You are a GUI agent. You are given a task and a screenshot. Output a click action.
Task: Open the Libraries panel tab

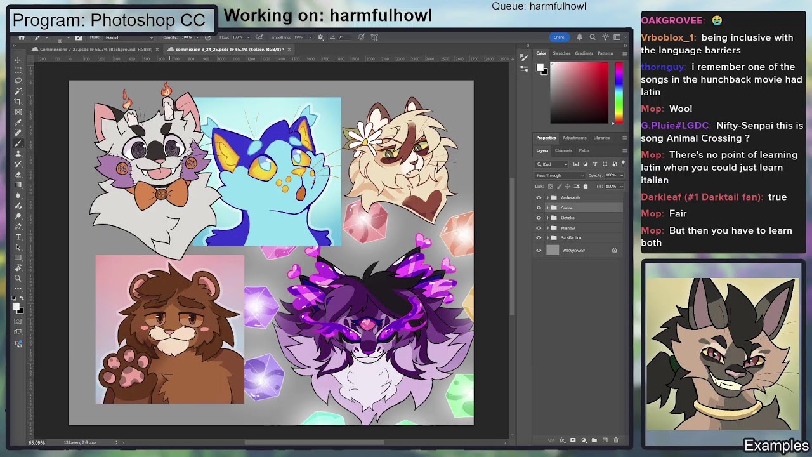point(601,138)
